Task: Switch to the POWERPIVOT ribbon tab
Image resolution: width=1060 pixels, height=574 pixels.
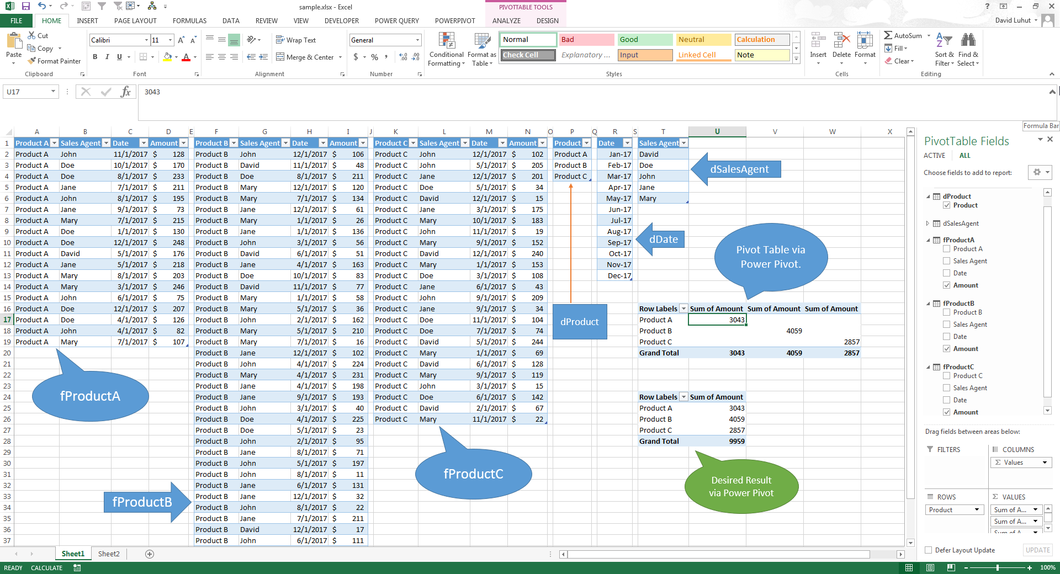Action: coord(455,21)
